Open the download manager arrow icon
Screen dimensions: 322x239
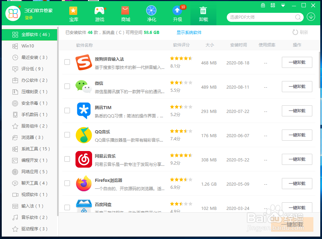click(311, 17)
